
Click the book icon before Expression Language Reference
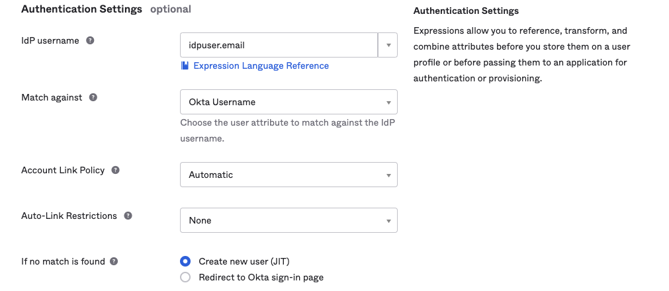(185, 65)
